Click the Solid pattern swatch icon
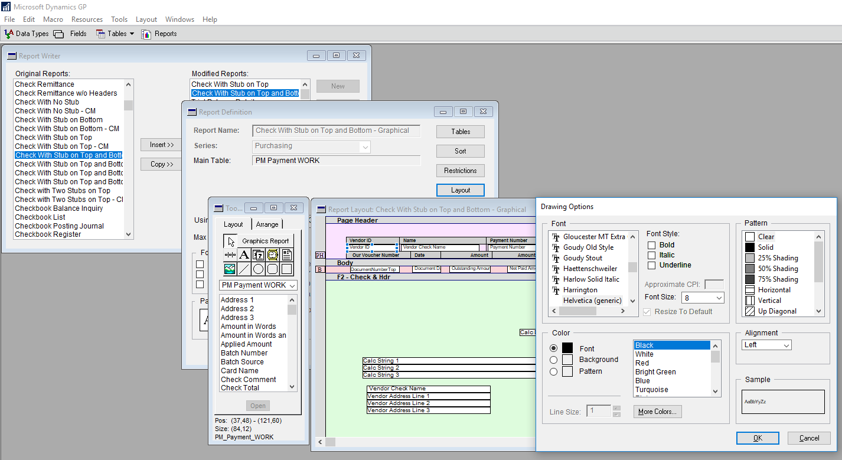Image resolution: width=842 pixels, height=460 pixels. click(750, 247)
